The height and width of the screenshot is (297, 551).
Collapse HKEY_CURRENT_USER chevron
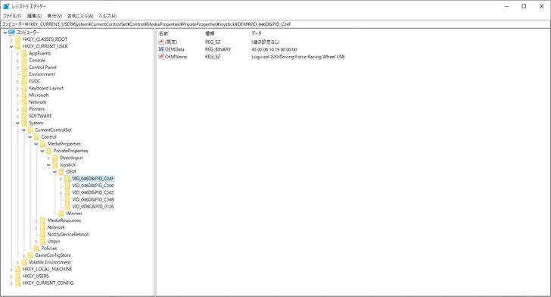coord(11,46)
